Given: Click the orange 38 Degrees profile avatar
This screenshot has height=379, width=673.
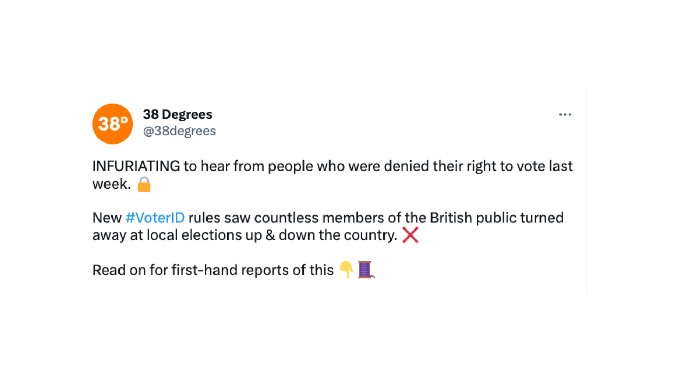Looking at the screenshot, I should pyautogui.click(x=113, y=124).
